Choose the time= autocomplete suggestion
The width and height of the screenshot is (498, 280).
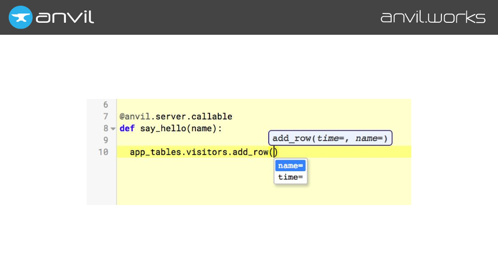pyautogui.click(x=290, y=177)
